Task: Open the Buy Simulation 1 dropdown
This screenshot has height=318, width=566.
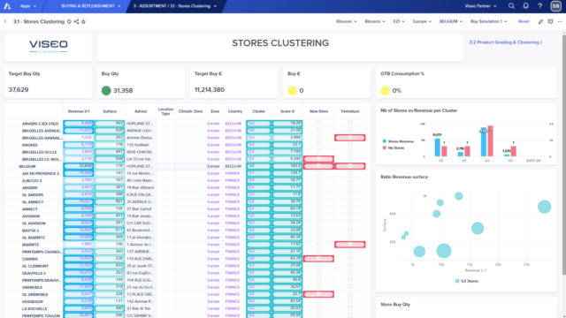Action: click(x=488, y=21)
